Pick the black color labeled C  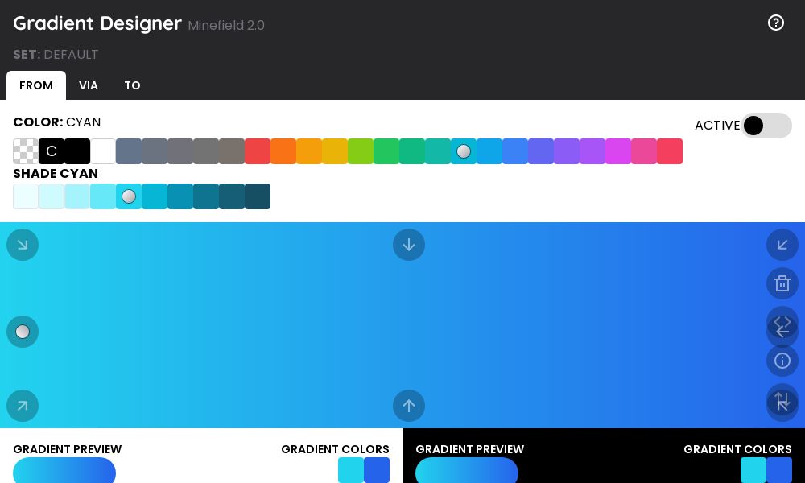52,151
